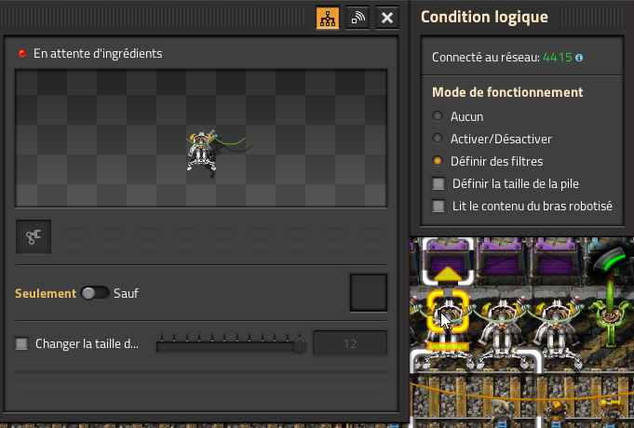Close the inserter configuration window
Image resolution: width=634 pixels, height=428 pixels.
click(387, 18)
